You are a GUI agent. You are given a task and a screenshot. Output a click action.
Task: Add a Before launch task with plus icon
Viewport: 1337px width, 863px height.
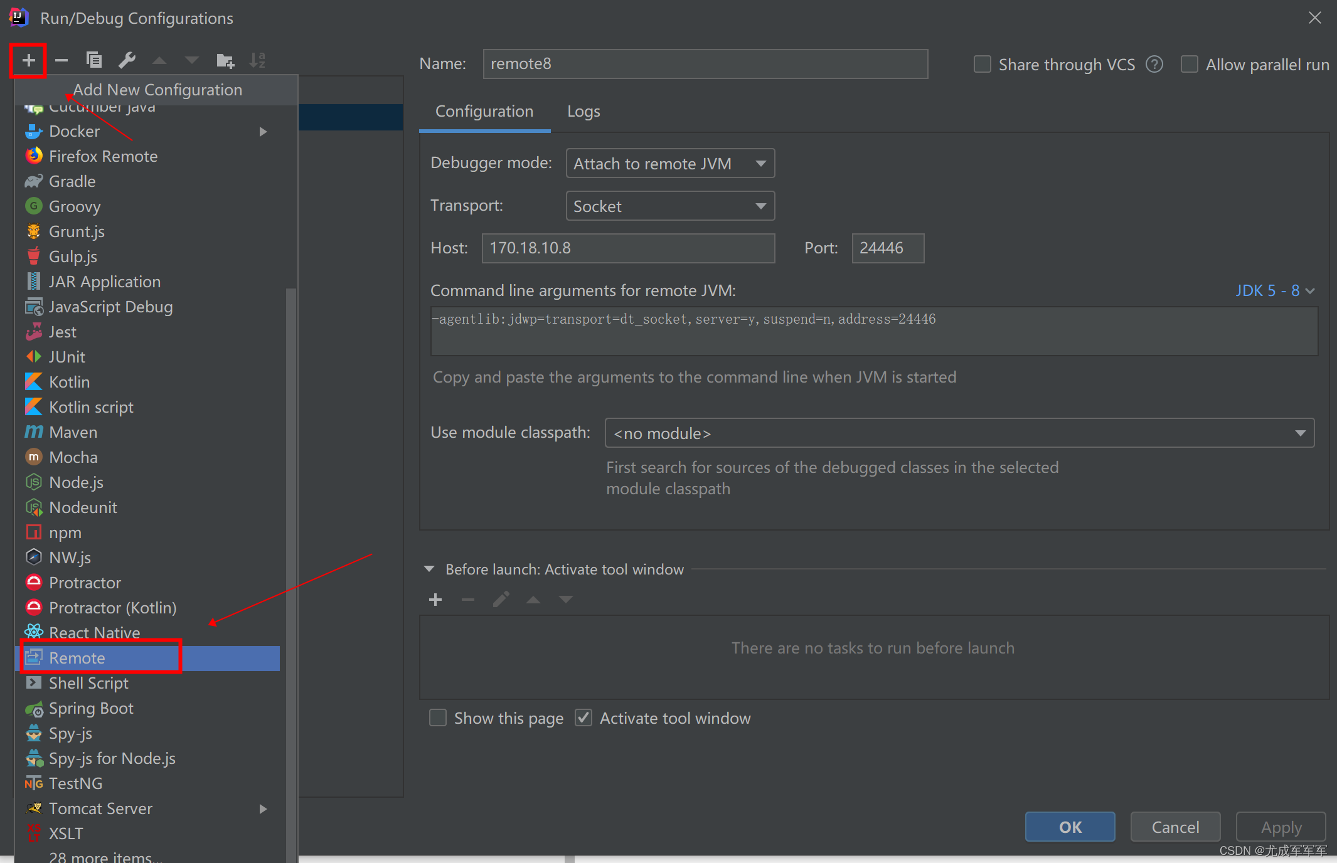coord(435,600)
